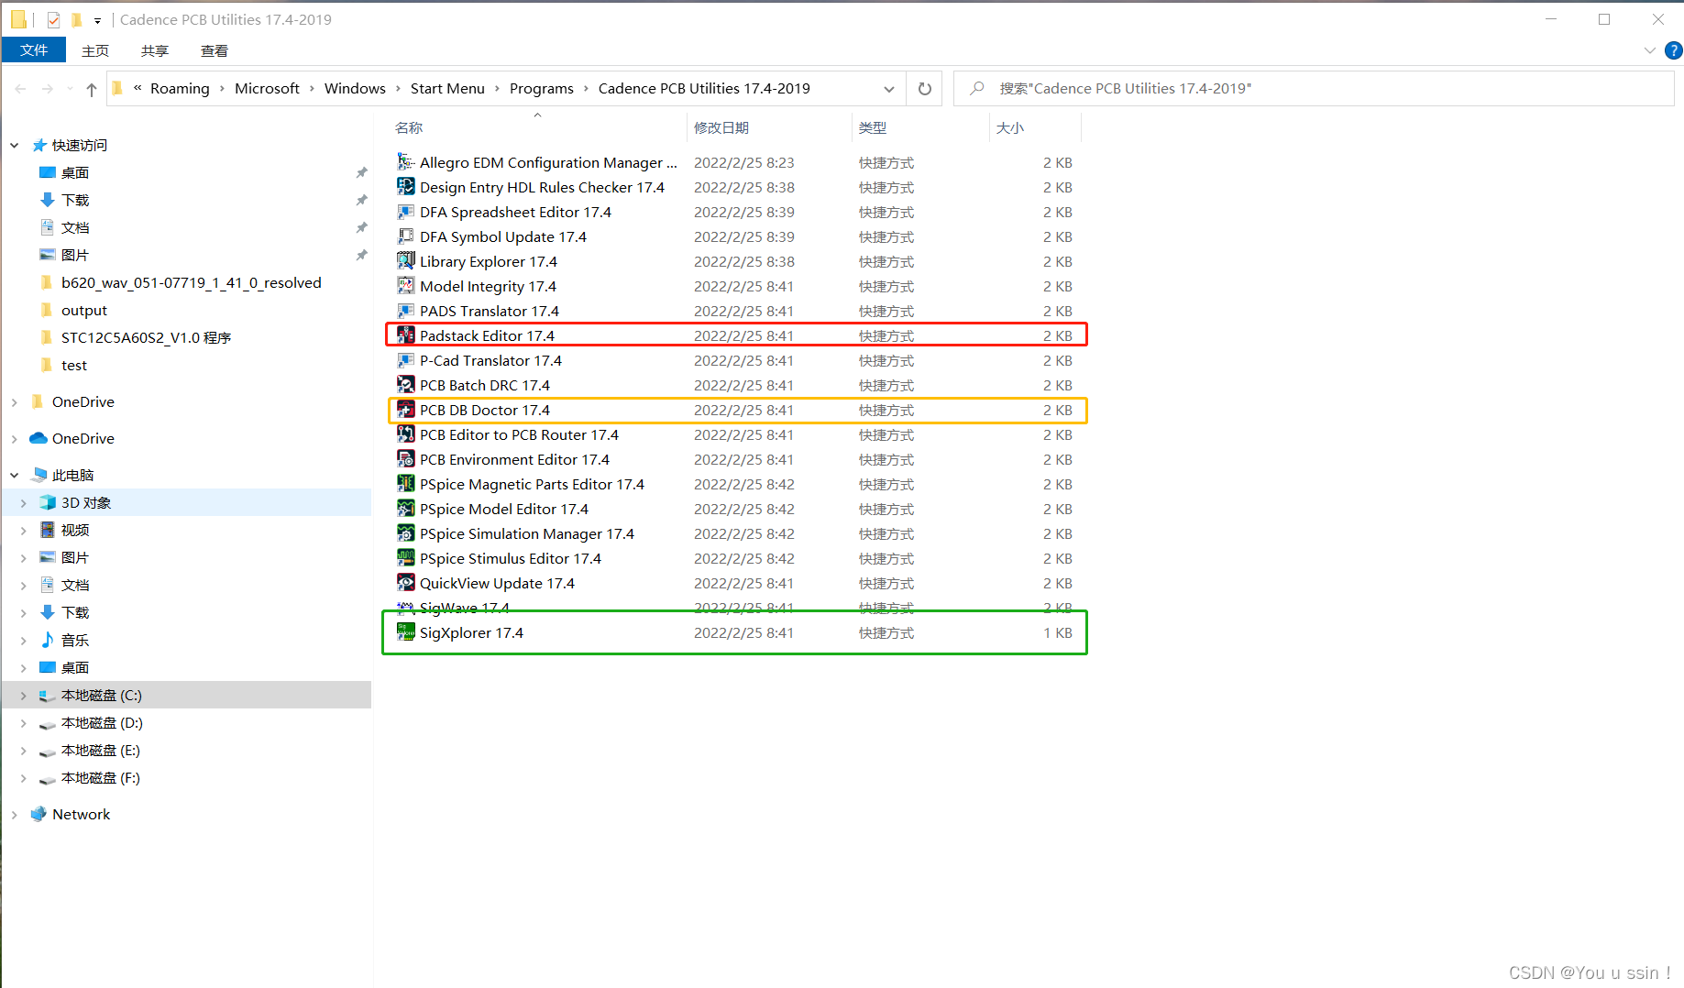
Task: Click the PADS Translator 17.4 icon
Action: (x=405, y=311)
